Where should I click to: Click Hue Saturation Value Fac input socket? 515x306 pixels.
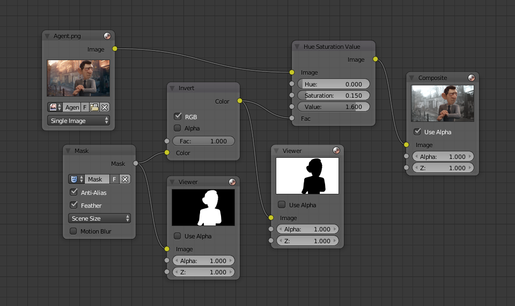tap(292, 118)
